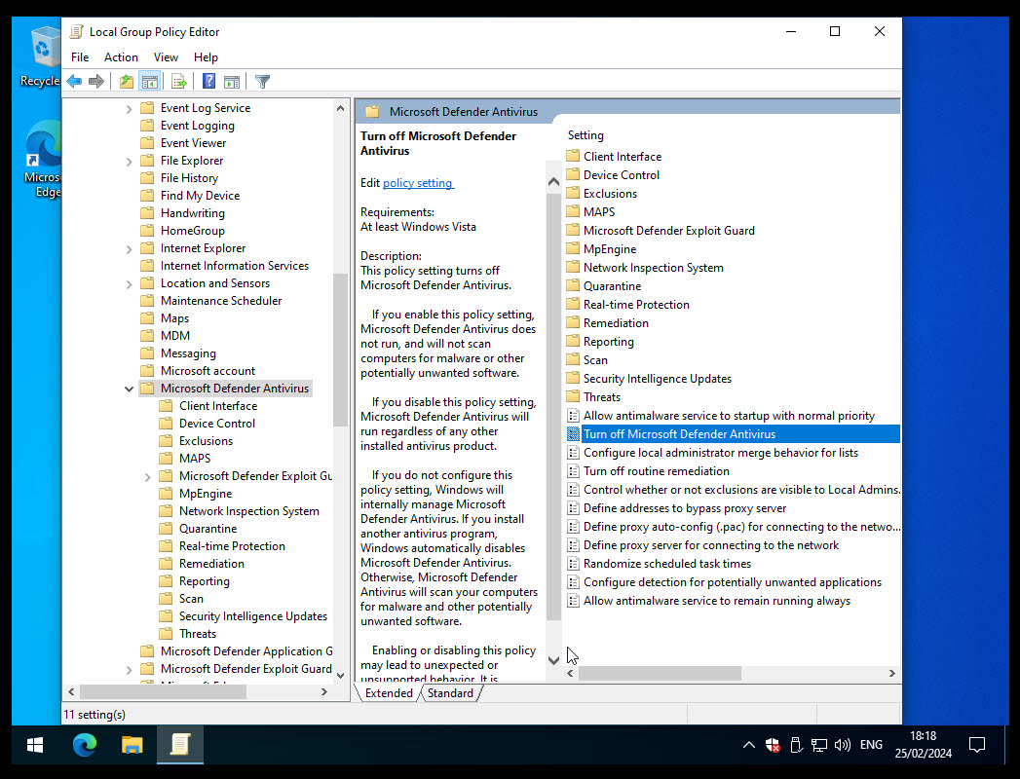Open File Explorer from the taskbar
The height and width of the screenshot is (779, 1020).
132,745
